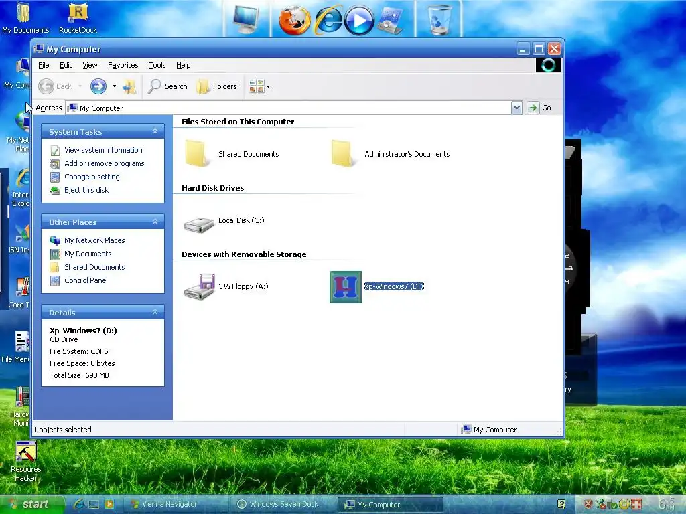
Task: Open Shared Documents link in Other Places
Action: [x=94, y=267]
